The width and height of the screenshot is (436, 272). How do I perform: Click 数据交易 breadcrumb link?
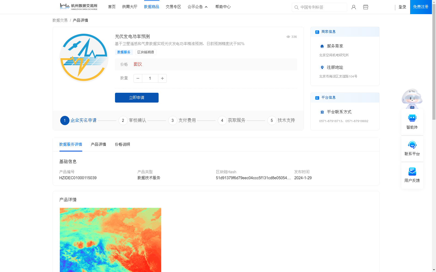pyautogui.click(x=60, y=20)
